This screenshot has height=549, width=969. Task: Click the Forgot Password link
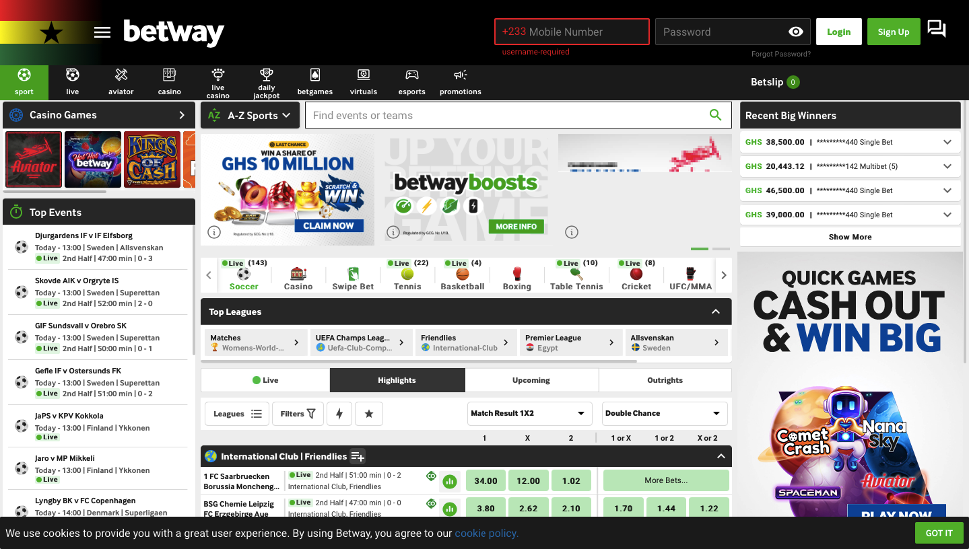click(781, 54)
